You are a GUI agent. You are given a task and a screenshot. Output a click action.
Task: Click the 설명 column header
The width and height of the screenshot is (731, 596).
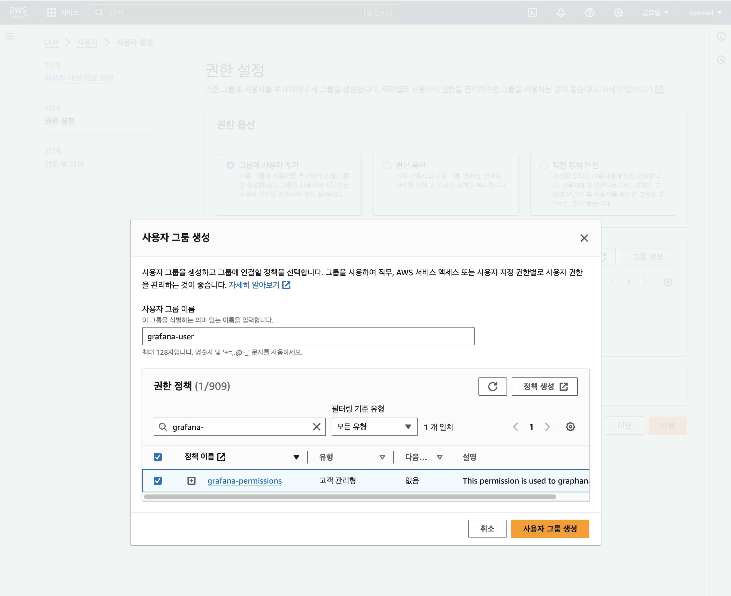pyautogui.click(x=469, y=457)
